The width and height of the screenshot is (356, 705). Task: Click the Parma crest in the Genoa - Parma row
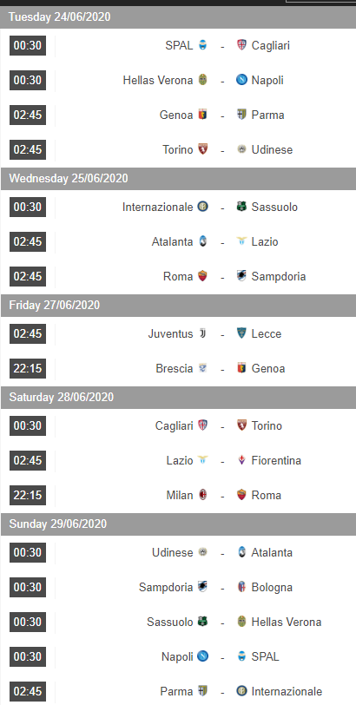pyautogui.click(x=241, y=115)
